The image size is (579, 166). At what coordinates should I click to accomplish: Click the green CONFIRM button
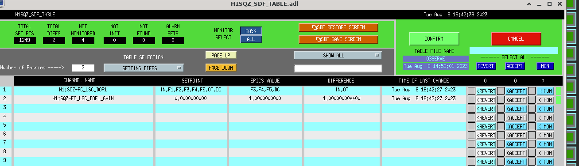pos(434,39)
